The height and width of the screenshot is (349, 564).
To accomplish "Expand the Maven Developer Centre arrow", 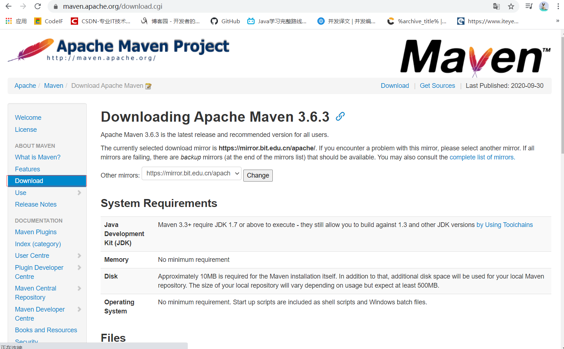I will [x=79, y=309].
